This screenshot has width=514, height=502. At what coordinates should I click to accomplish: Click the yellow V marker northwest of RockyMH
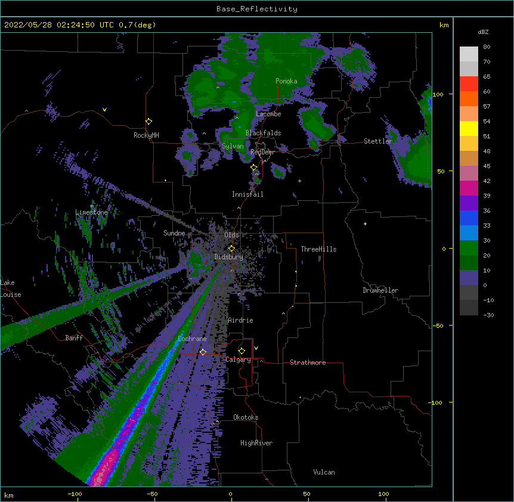(x=104, y=110)
